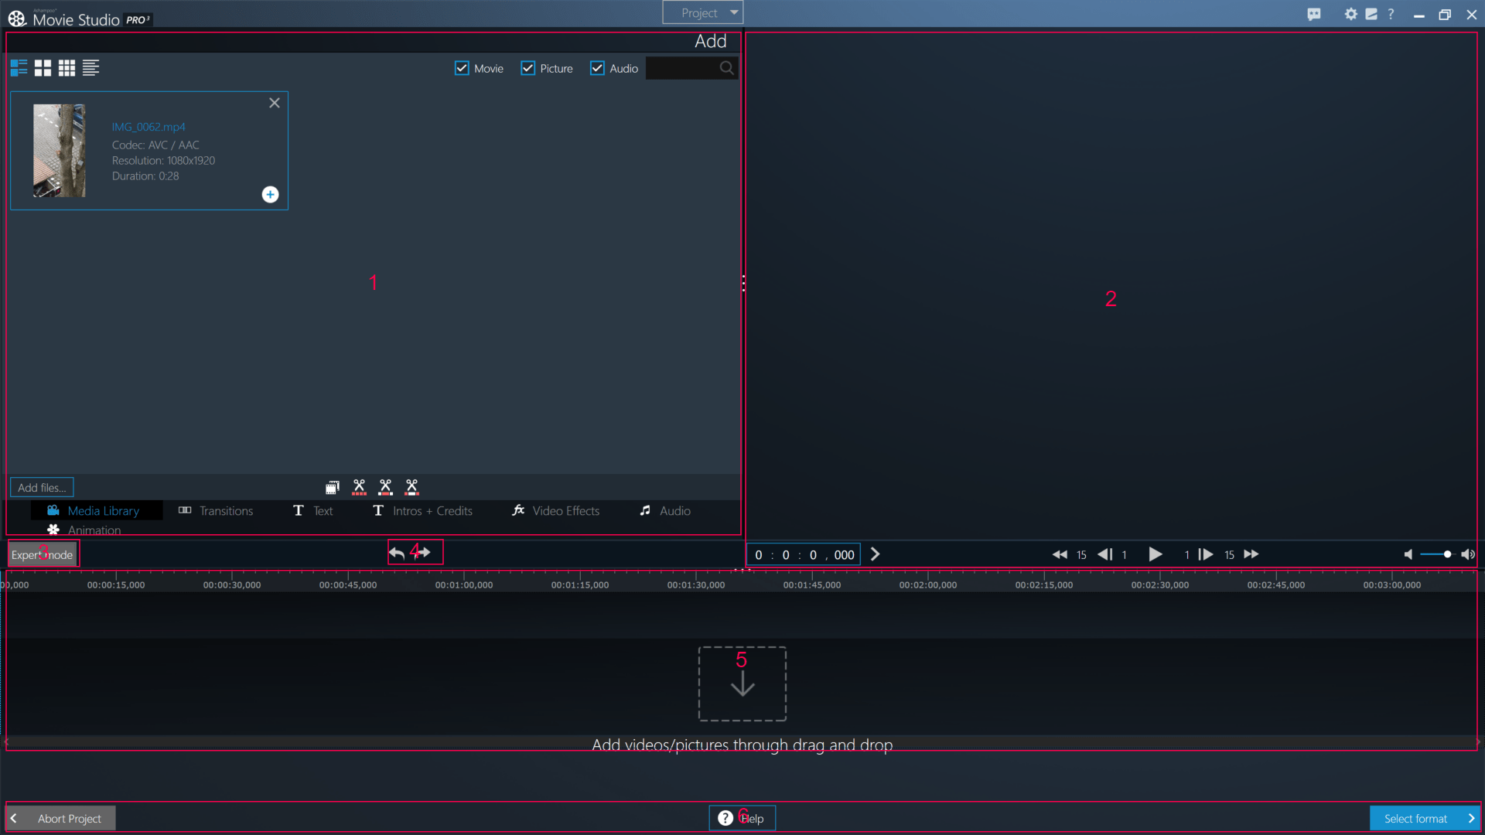Click the skin/theme icon next to gear
Image resolution: width=1485 pixels, height=835 pixels.
click(x=1371, y=14)
